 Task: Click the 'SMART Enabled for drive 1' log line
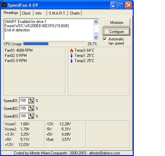point(25,22)
